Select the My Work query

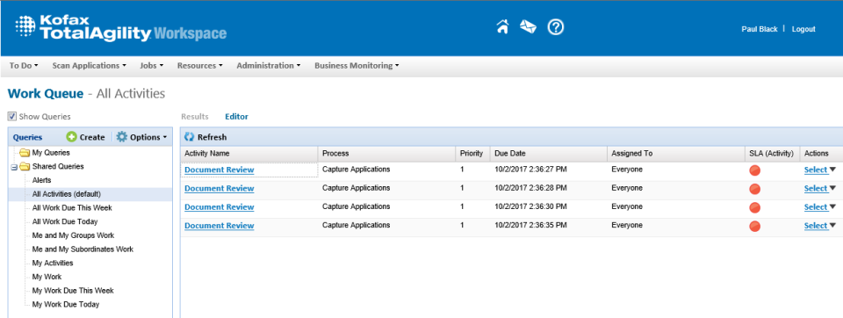(x=47, y=277)
